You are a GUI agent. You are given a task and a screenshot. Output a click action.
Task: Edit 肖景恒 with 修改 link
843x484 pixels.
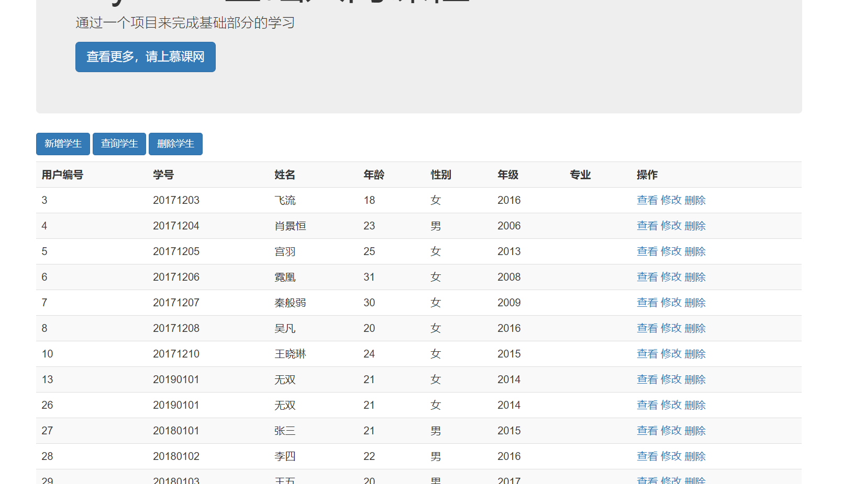671,226
